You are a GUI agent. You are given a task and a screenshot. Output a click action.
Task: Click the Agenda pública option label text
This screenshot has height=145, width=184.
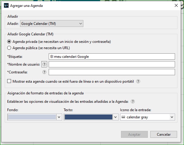coord(41,48)
